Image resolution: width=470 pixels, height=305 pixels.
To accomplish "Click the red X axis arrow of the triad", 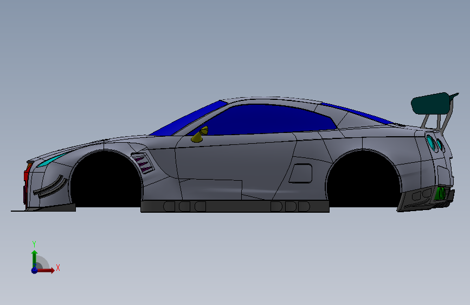I will point(45,270).
